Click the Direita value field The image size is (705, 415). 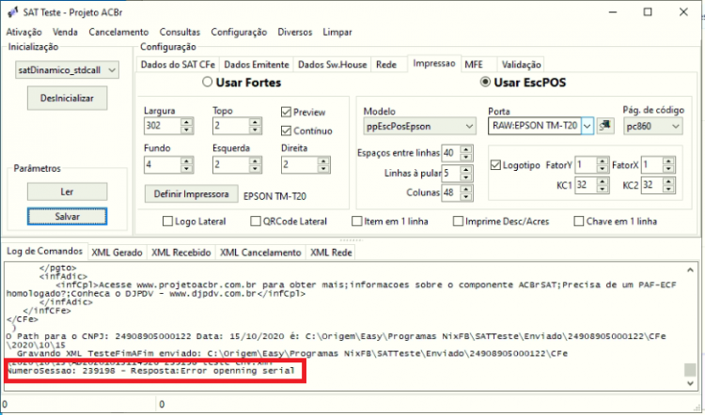(x=299, y=164)
